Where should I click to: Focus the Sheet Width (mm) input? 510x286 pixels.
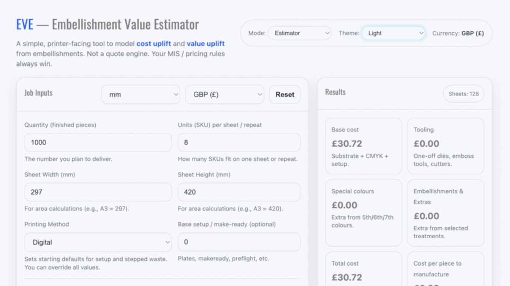[98, 192]
